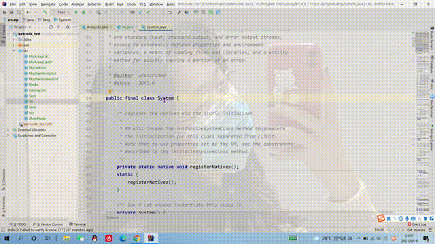Screen dimensions: 435x244
Task: Select the System.java editor tab
Action: coord(156,27)
